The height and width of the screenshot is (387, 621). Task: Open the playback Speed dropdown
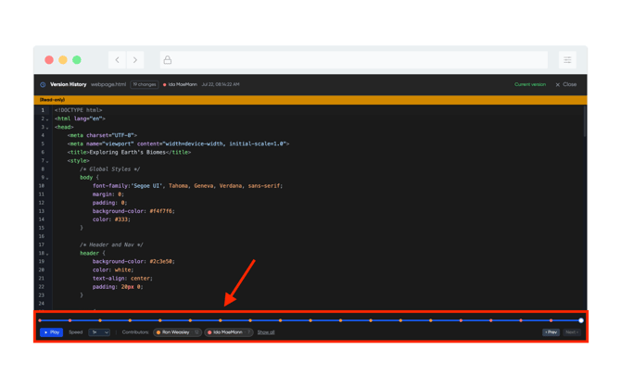(99, 332)
